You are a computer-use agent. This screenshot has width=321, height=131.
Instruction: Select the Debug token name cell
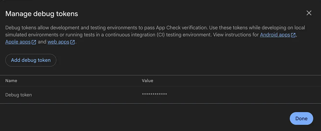tap(18, 95)
